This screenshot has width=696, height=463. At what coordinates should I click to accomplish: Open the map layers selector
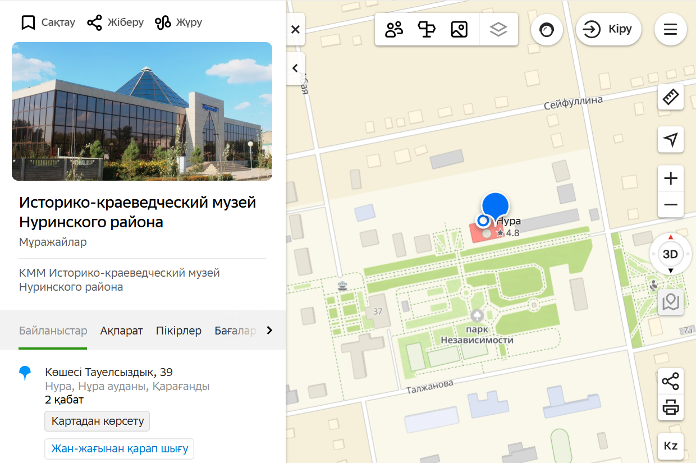(498, 29)
